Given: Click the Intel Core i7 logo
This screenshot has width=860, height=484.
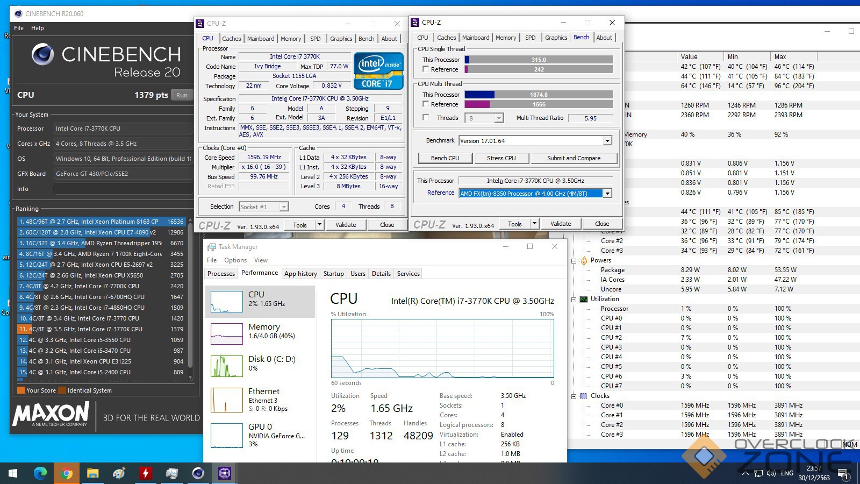Looking at the screenshot, I should click(x=378, y=70).
